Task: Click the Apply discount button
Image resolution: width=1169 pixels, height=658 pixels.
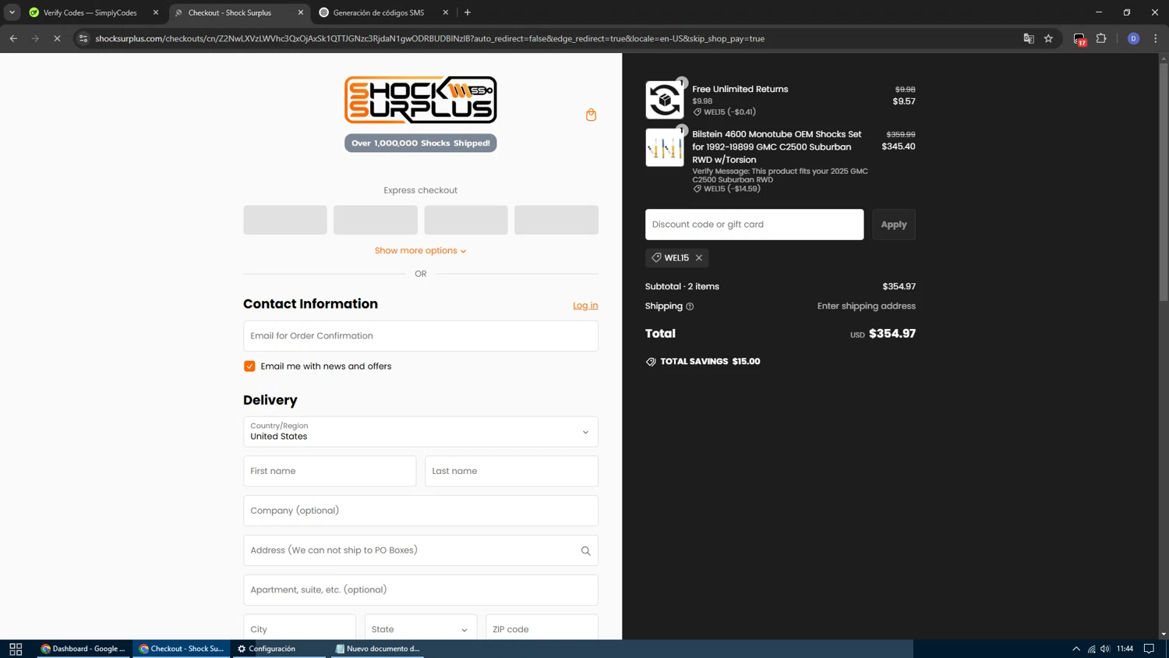Action: [894, 225]
